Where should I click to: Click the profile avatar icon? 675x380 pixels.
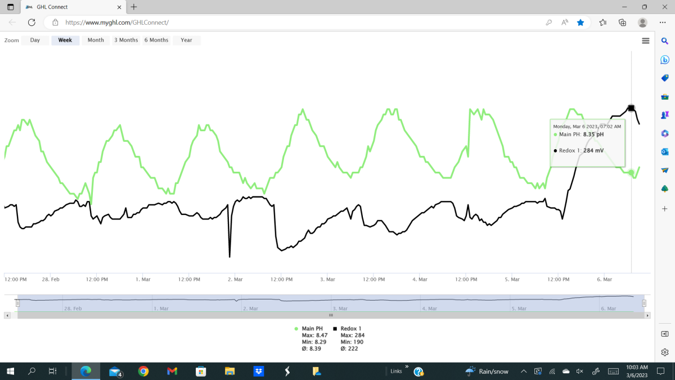point(642,23)
